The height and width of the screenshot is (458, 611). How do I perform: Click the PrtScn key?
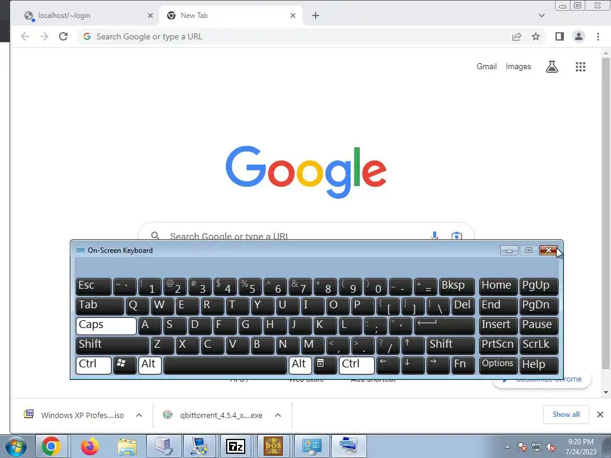click(498, 345)
